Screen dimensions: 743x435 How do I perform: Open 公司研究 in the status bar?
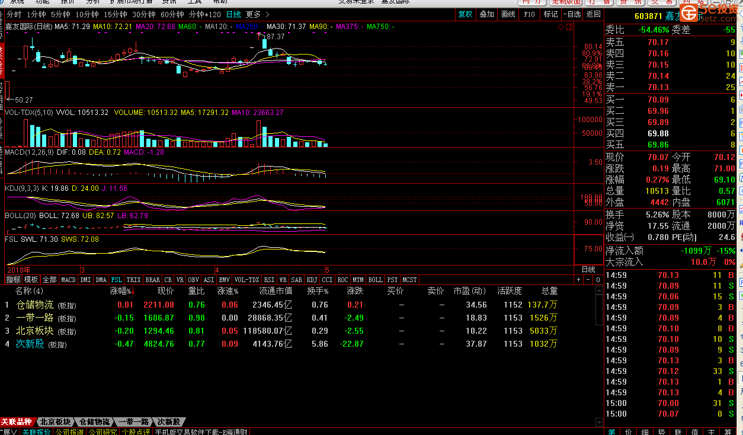103,431
